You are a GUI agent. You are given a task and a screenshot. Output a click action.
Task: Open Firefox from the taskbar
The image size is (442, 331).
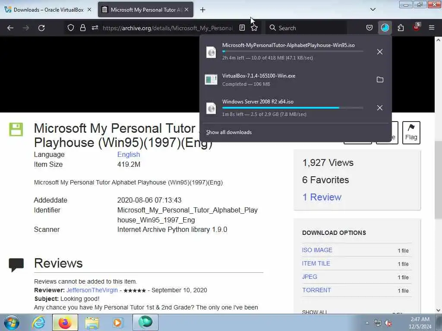pos(65,322)
